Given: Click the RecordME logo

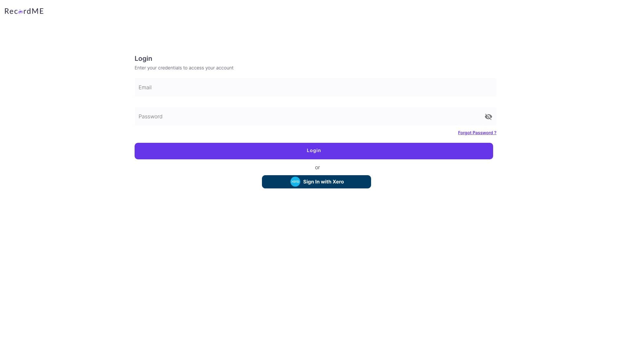Looking at the screenshot, I should [x=24, y=11].
